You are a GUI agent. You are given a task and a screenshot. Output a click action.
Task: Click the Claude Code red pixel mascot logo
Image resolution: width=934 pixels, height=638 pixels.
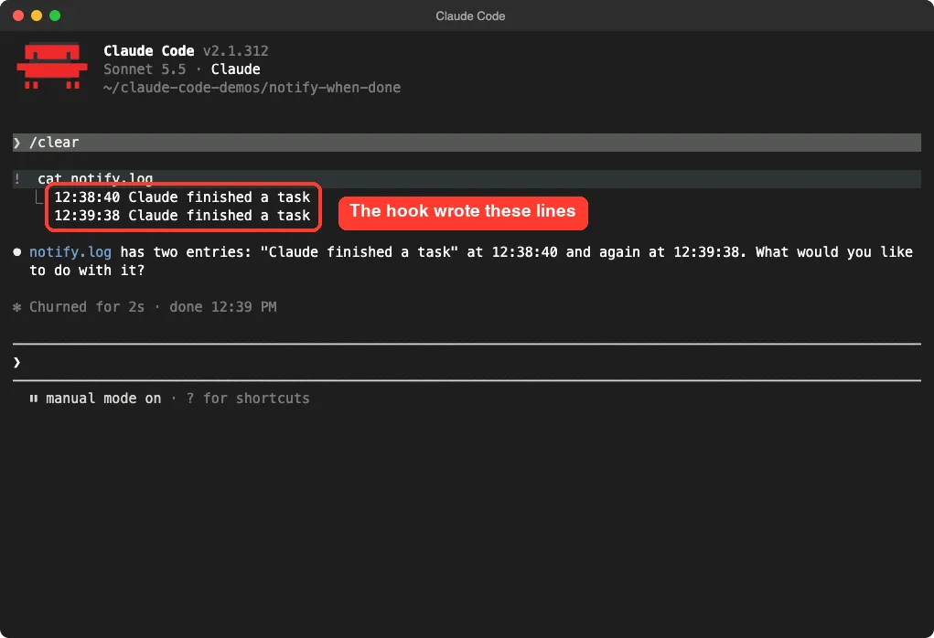[52, 66]
